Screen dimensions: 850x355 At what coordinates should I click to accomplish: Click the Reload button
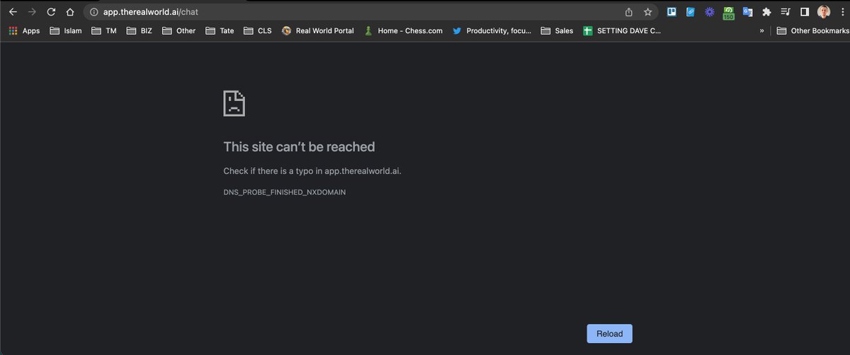pyautogui.click(x=609, y=334)
